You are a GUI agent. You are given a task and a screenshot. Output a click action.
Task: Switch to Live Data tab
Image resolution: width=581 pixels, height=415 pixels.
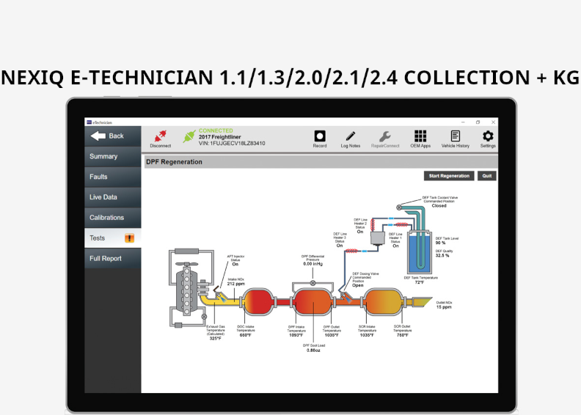pos(113,197)
